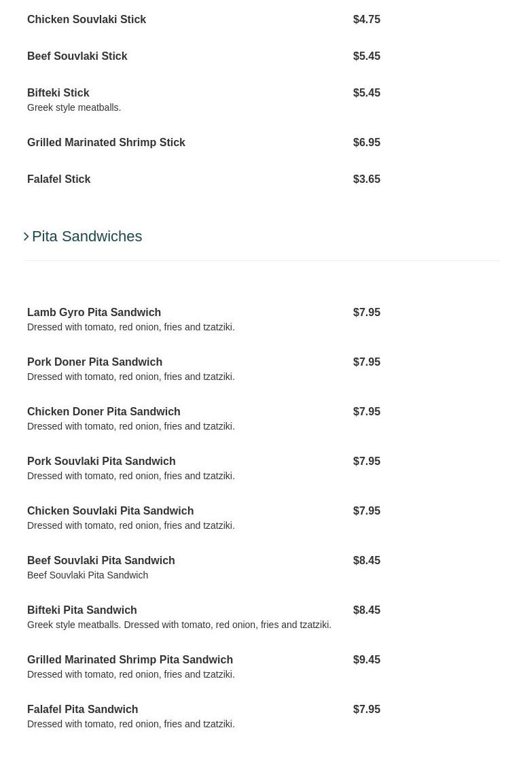
Task: Select Grilled Marinated Shrimp Stick
Action: coord(106,143)
